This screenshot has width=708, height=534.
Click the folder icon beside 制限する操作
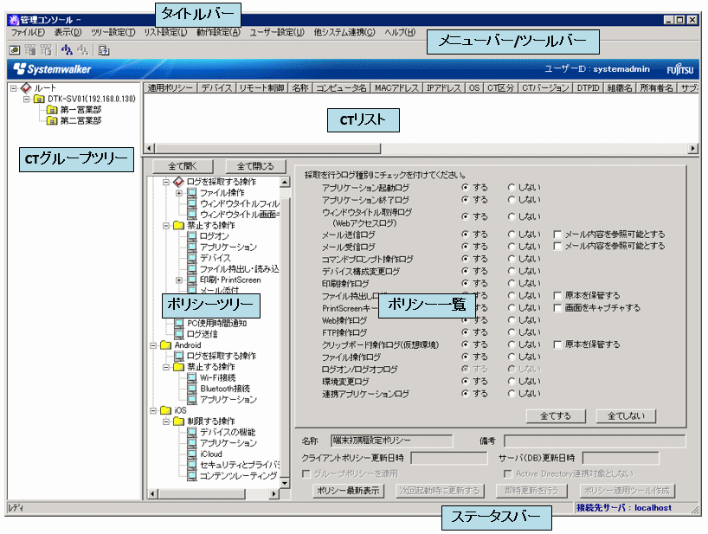coord(179,421)
